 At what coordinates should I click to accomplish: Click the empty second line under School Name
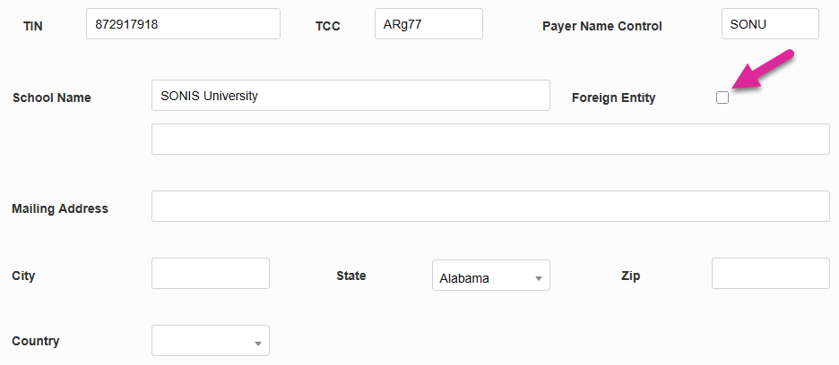(490, 140)
